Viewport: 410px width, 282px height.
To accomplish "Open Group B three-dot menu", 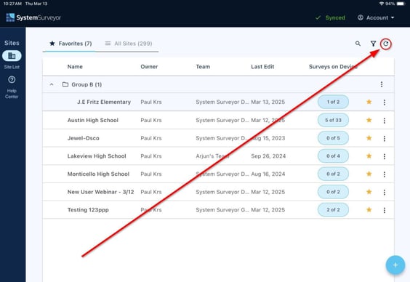I will [x=382, y=84].
